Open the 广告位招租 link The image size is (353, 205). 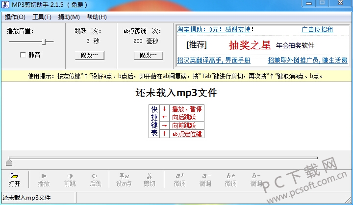(x=317, y=30)
